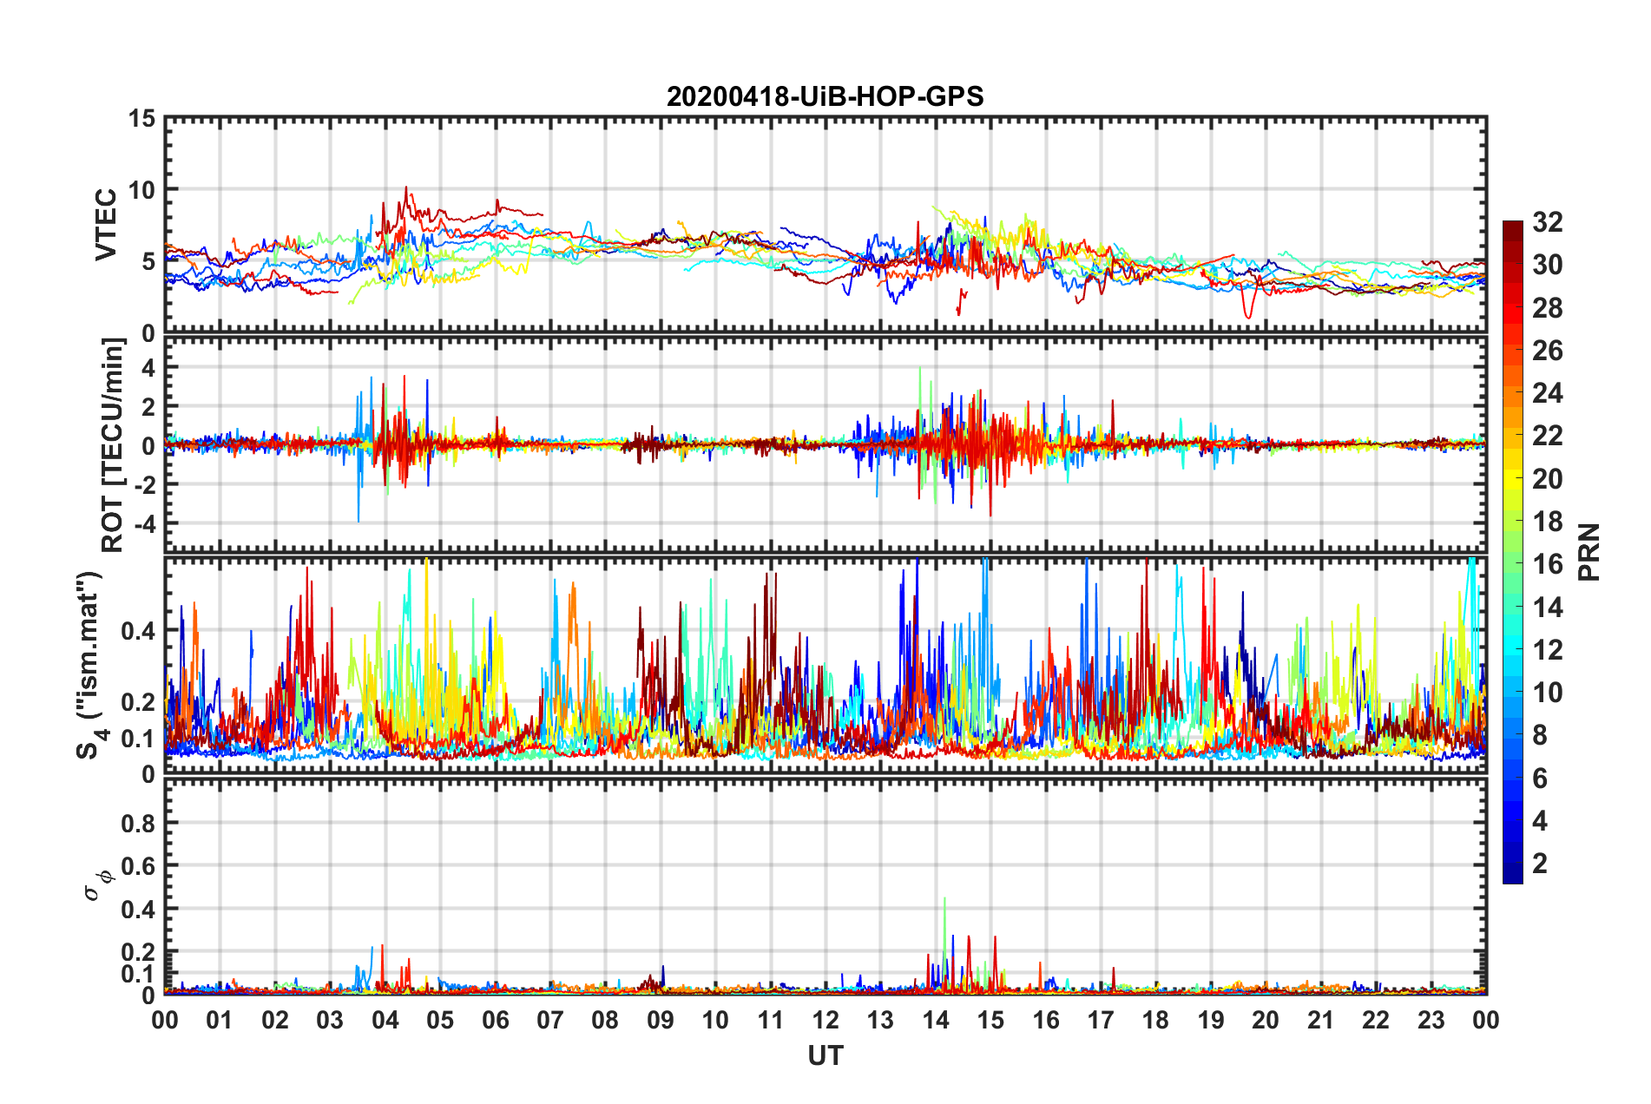Click the -4 tick on ROT axis
The width and height of the screenshot is (1651, 1104).
point(142,524)
